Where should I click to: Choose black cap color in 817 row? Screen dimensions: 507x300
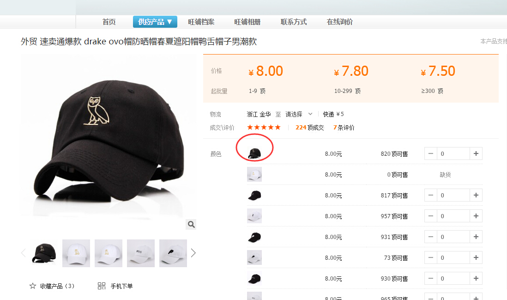tap(254, 195)
